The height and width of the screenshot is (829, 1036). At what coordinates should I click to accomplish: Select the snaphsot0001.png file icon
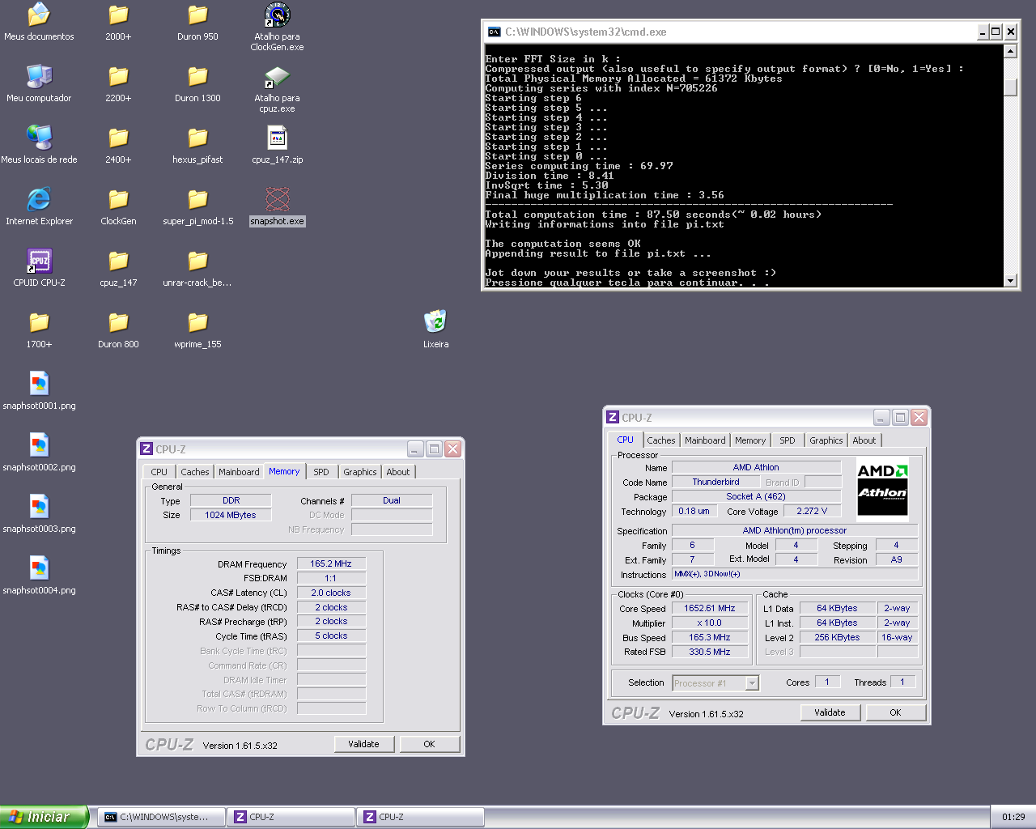39,391
